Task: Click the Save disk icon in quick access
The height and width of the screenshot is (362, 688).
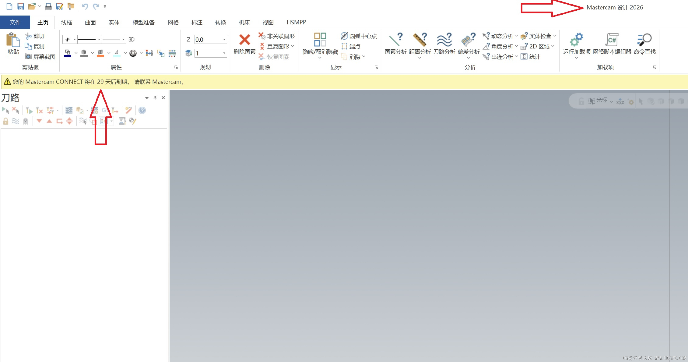Action: pyautogui.click(x=20, y=6)
